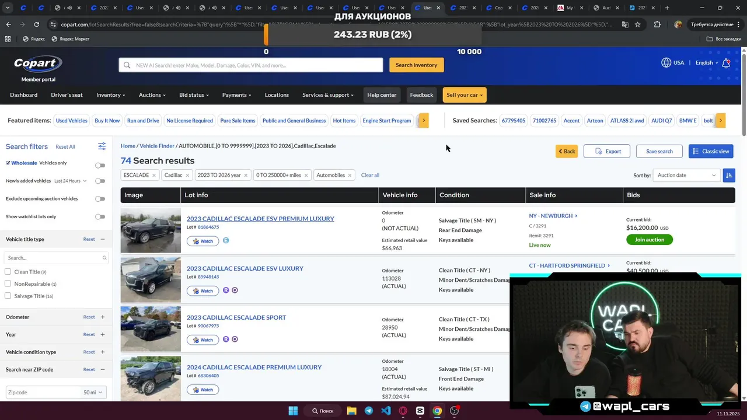This screenshot has height=420, width=747.
Task: Open the Windows Start menu
Action: (x=293, y=411)
